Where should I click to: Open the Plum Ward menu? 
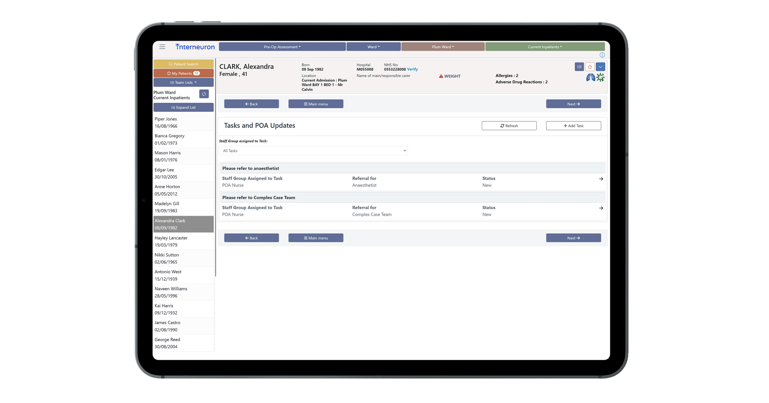point(443,47)
